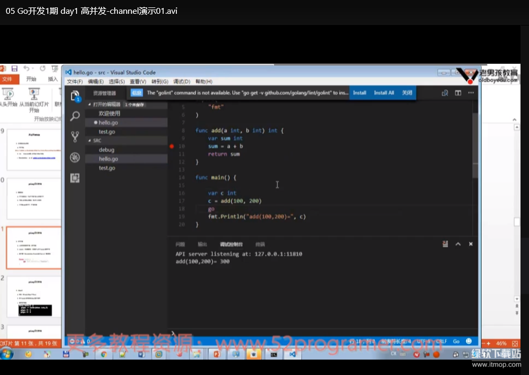This screenshot has width=529, height=375.
Task: Click the UTF-8 encoding in the status bar
Action: [424, 341]
